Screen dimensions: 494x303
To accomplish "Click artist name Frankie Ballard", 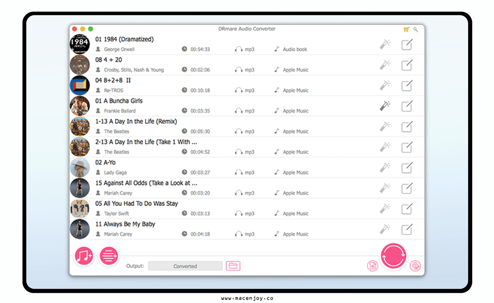I will (x=120, y=111).
